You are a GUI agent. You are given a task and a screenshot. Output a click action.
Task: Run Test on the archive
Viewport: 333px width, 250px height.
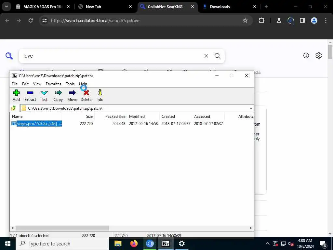[44, 95]
